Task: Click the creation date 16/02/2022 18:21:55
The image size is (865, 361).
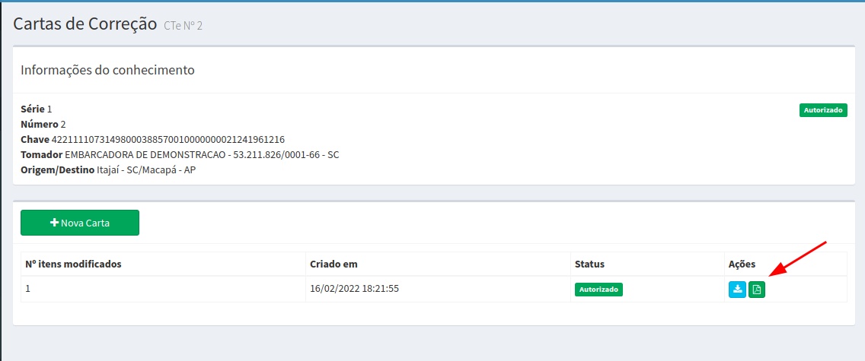Action: [355, 289]
